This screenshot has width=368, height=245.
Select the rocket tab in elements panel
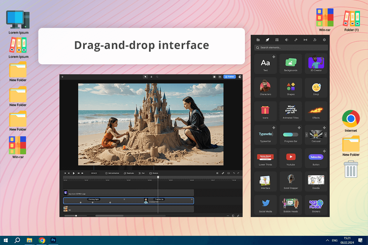(267, 40)
